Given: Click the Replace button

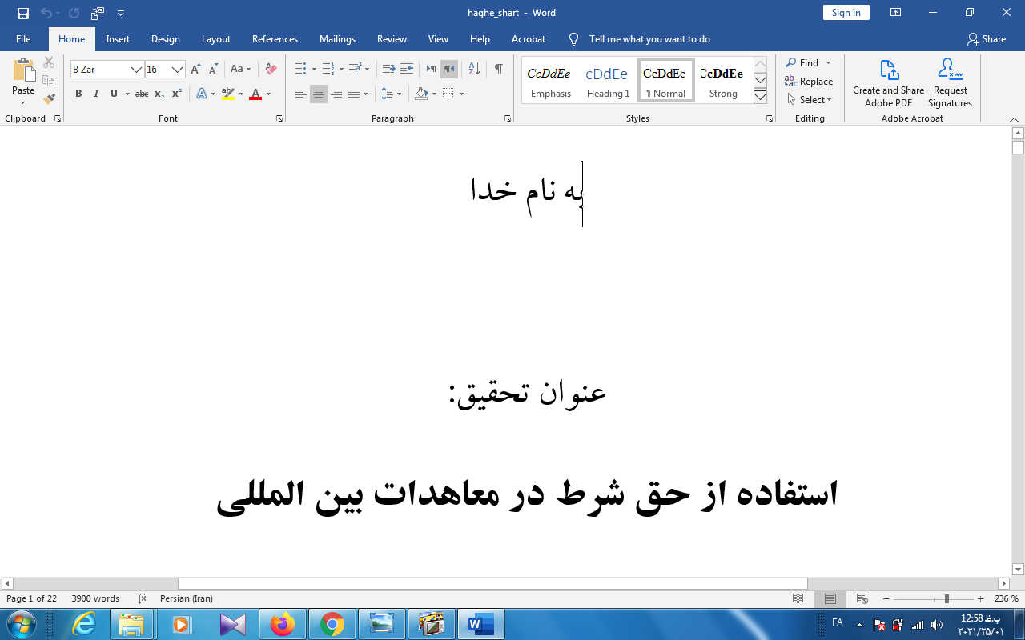Looking at the screenshot, I should coord(809,82).
